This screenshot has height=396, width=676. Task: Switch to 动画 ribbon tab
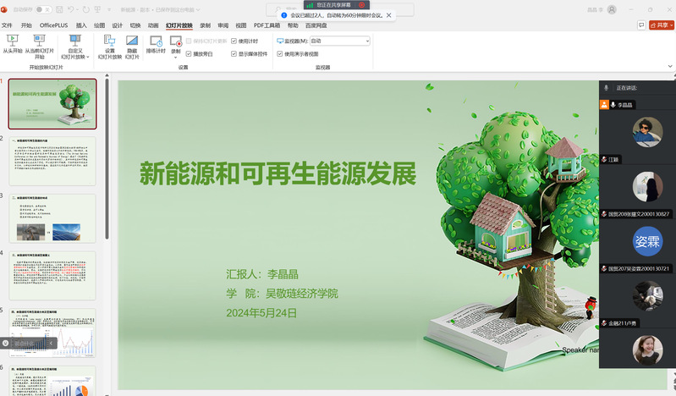153,25
